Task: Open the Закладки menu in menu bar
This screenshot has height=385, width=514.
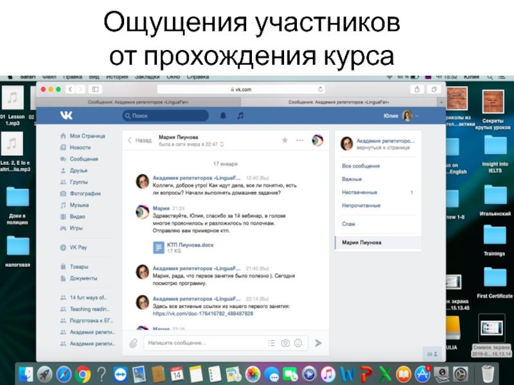Action: point(148,77)
